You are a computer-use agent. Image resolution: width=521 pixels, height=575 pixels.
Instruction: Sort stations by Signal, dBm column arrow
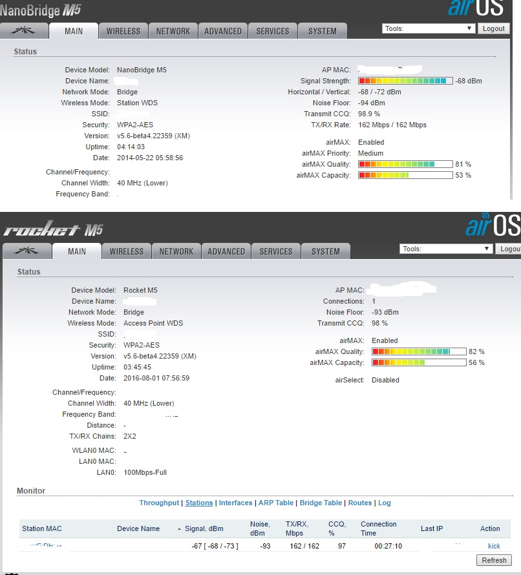click(179, 528)
